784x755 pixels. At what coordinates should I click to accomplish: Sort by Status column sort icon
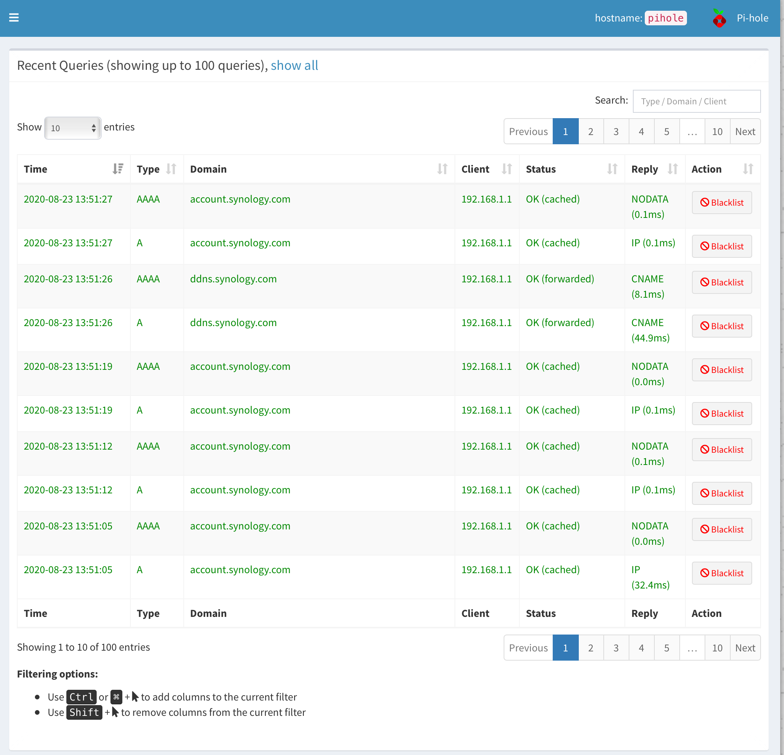click(613, 169)
